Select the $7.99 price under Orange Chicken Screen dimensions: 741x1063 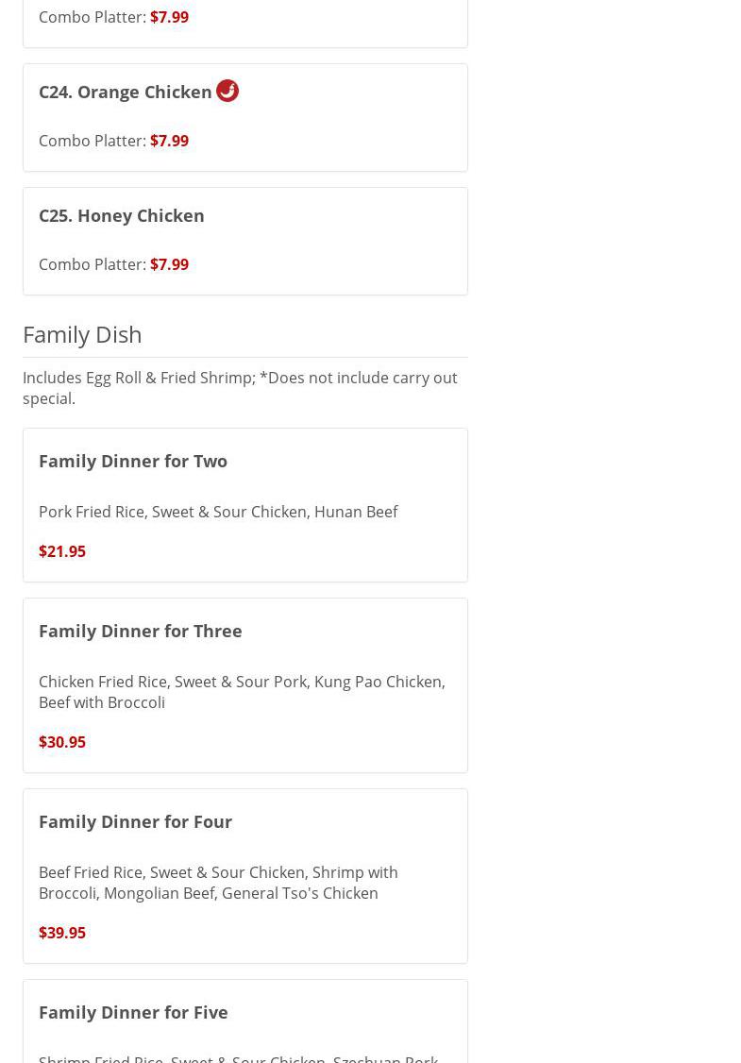(x=169, y=141)
